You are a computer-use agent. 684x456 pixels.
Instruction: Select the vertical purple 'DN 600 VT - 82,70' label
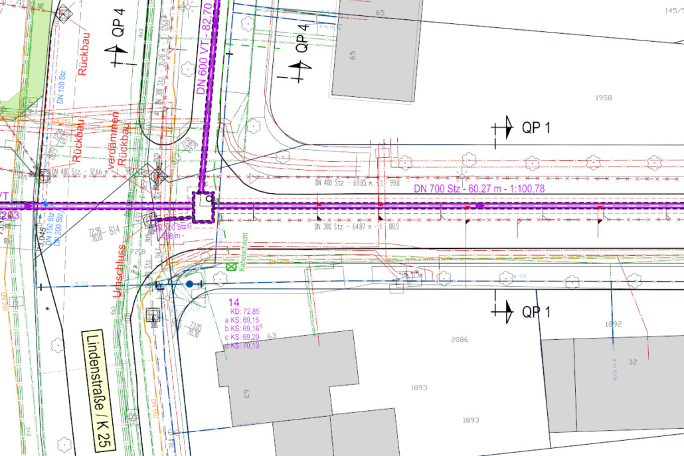pyautogui.click(x=205, y=48)
